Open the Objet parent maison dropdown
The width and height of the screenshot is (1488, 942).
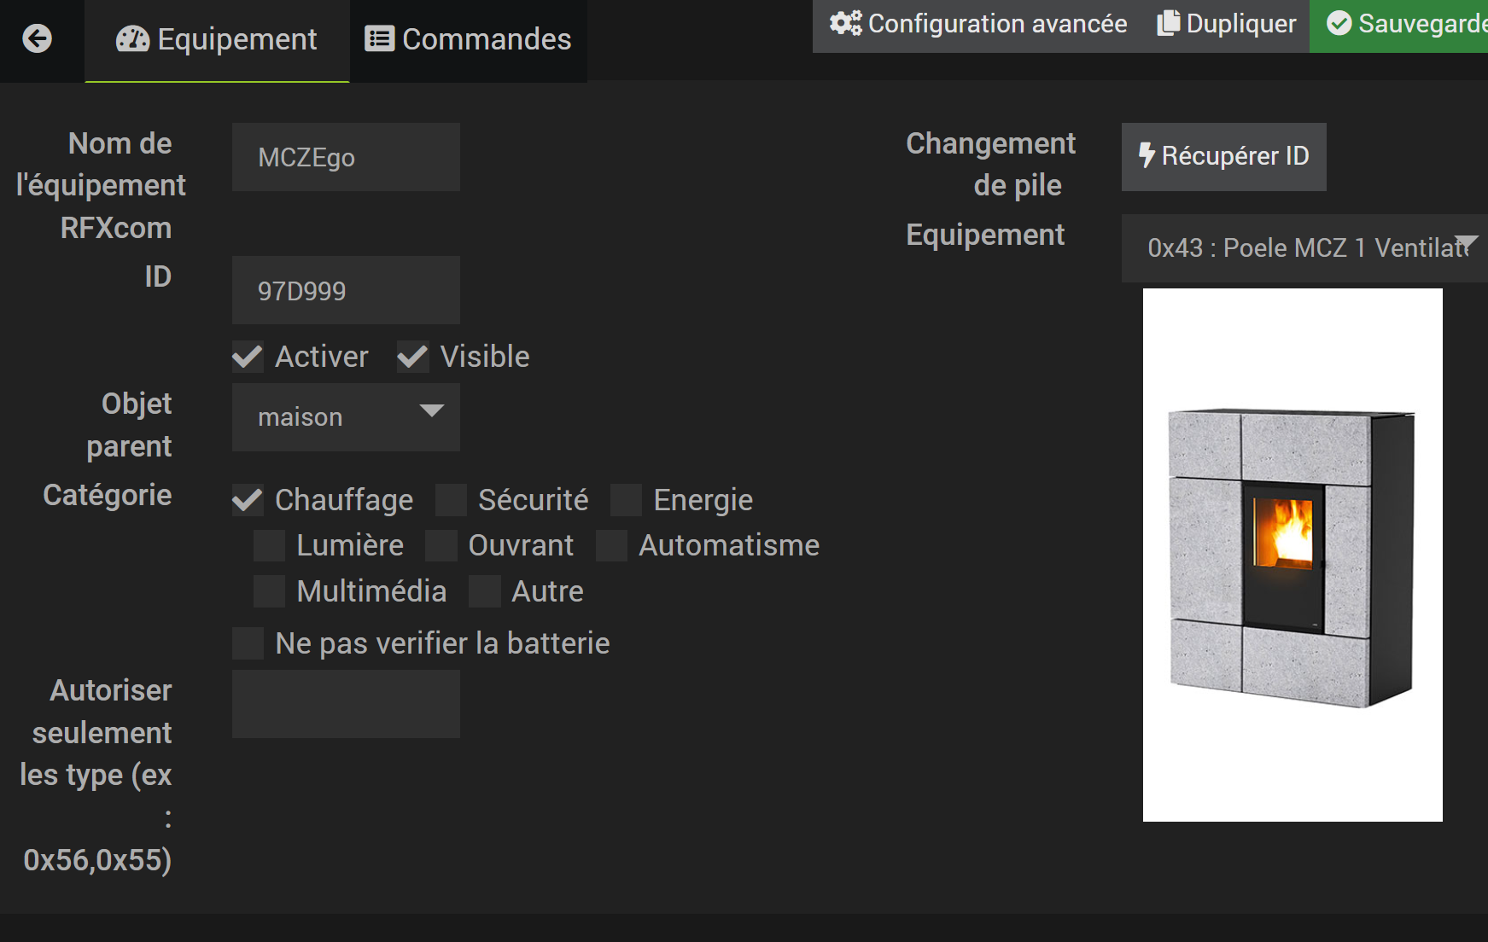click(346, 417)
